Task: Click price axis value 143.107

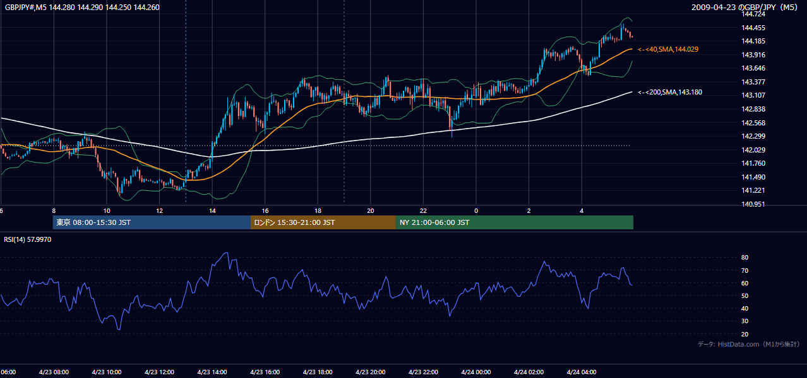Action: click(x=753, y=96)
